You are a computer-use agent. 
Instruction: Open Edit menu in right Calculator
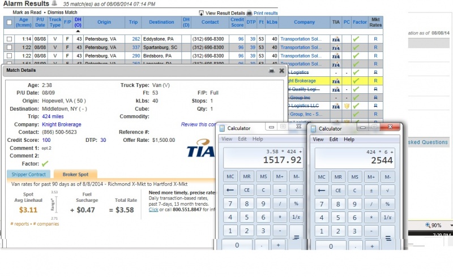[x=334, y=140]
